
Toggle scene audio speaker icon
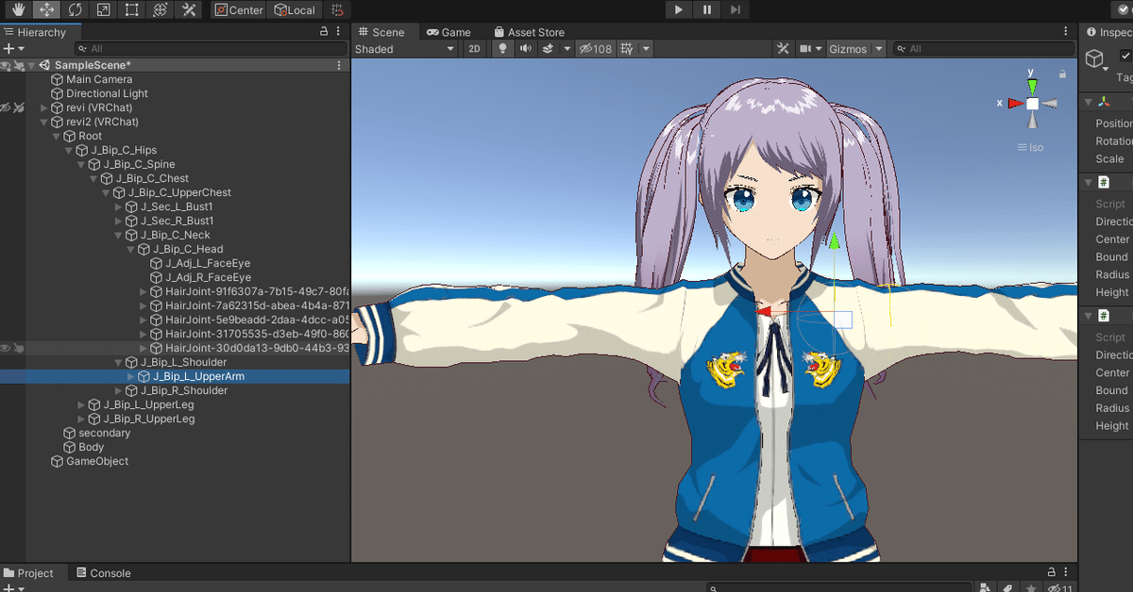coord(525,49)
